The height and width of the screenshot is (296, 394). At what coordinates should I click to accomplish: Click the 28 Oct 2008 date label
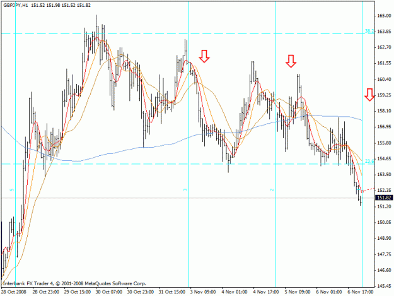(14, 292)
